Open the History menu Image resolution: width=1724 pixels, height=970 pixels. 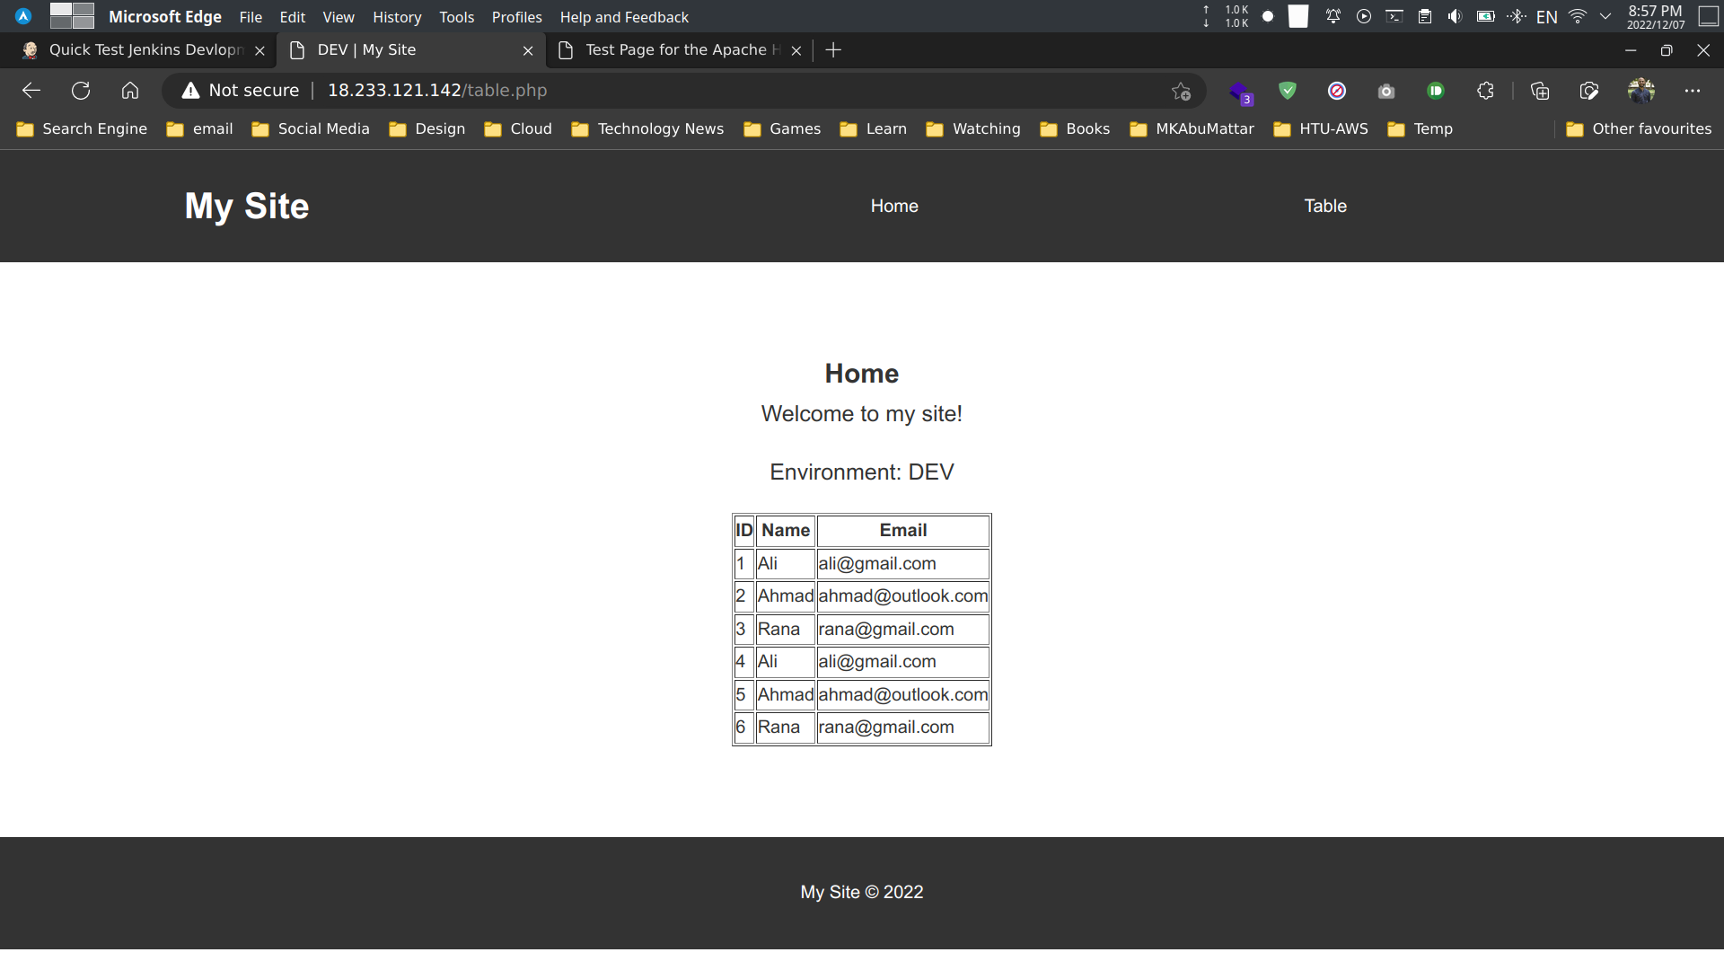(397, 17)
